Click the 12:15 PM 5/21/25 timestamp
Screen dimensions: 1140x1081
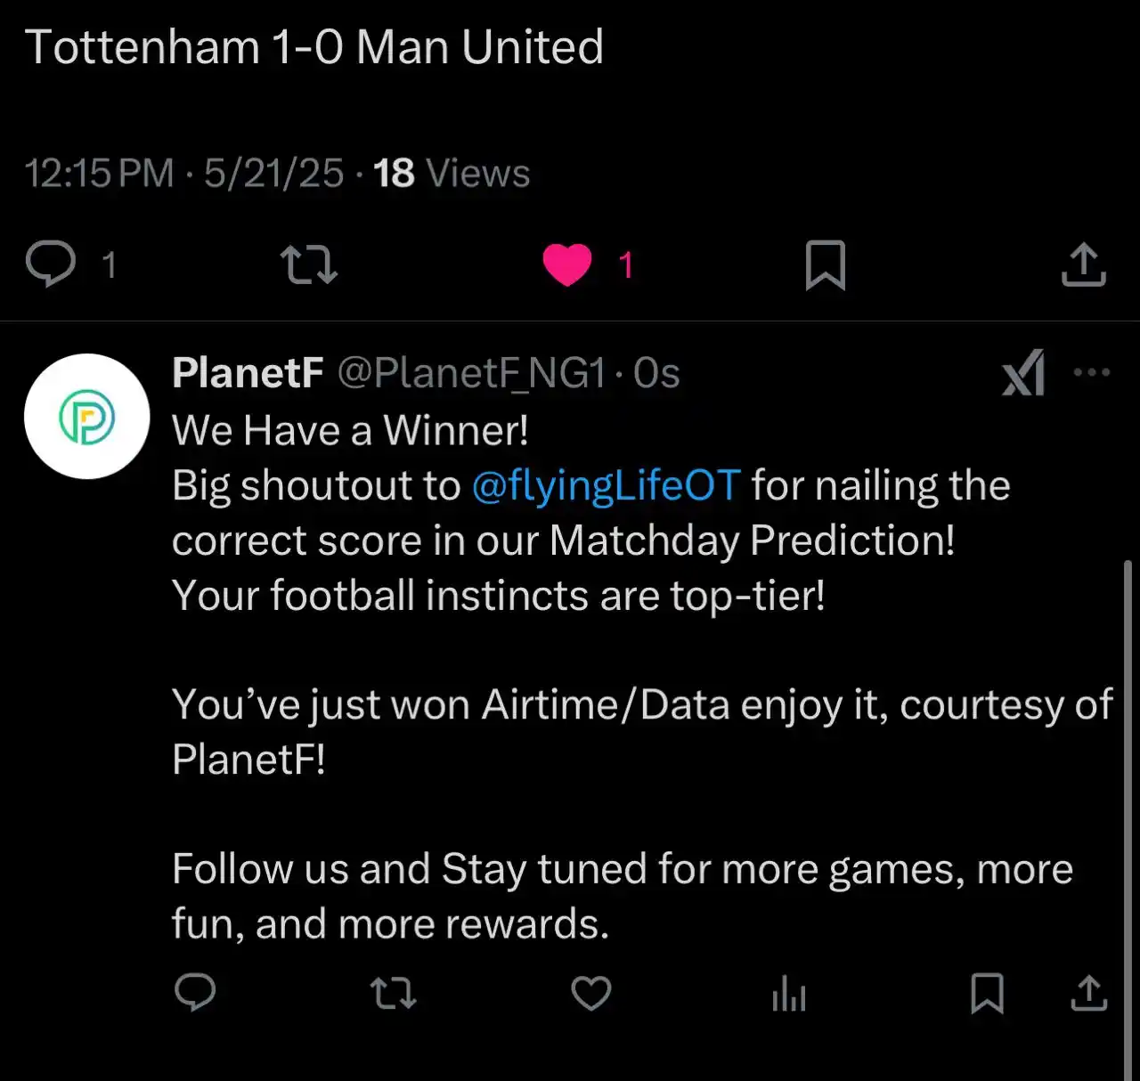(x=183, y=173)
